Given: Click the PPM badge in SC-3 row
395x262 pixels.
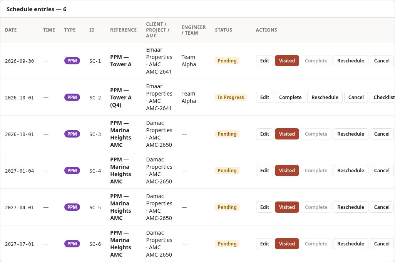Looking at the screenshot, I should [72, 134].
